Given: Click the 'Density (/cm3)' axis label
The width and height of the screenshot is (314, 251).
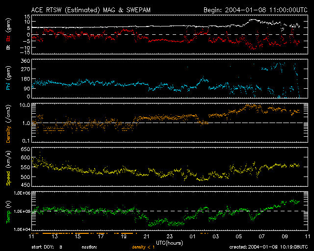Looking at the screenshot, I should (x=8, y=124).
